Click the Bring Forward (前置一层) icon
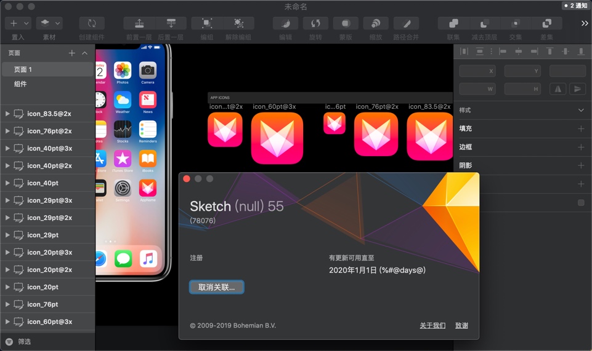The image size is (592, 351). (139, 23)
